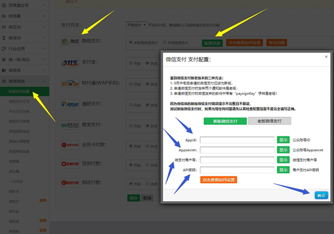
Task: Open 微信支付账单 sidebar item
Action: pyautogui.click(x=19, y=121)
